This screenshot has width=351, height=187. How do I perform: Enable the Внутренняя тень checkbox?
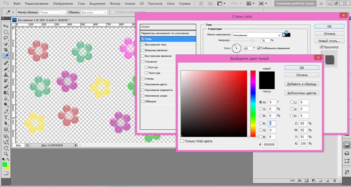click(143, 45)
